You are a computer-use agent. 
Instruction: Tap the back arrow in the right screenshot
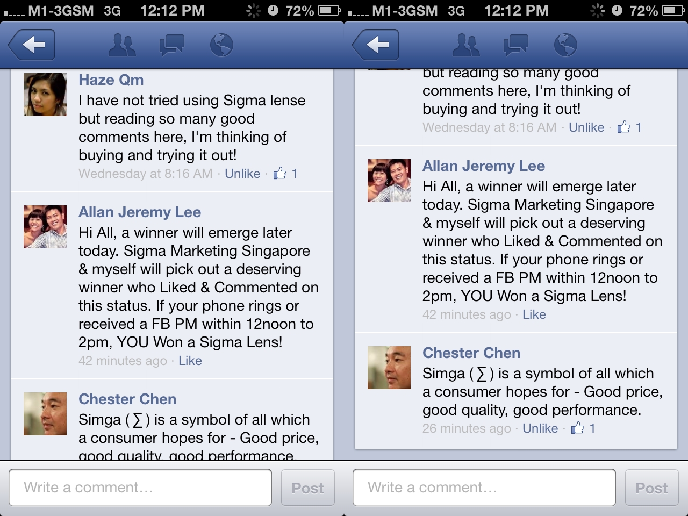pyautogui.click(x=376, y=45)
